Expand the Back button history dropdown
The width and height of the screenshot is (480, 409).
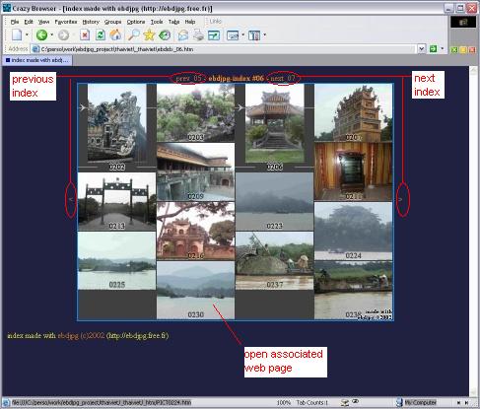(x=51, y=34)
